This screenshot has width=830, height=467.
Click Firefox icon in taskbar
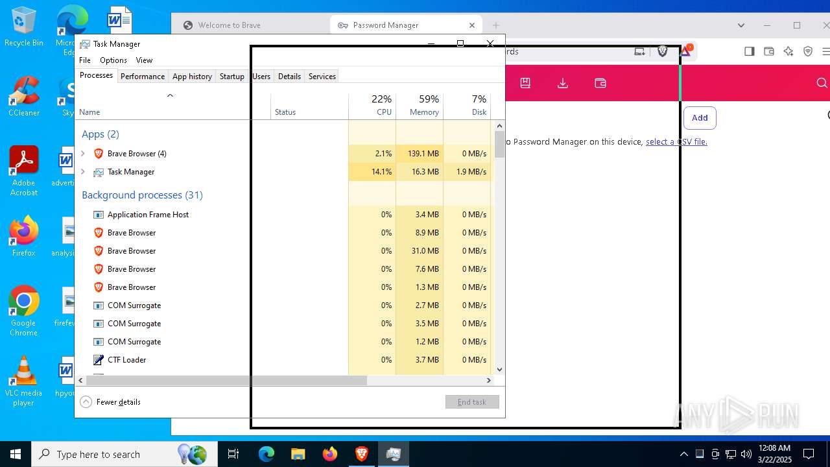pos(330,454)
